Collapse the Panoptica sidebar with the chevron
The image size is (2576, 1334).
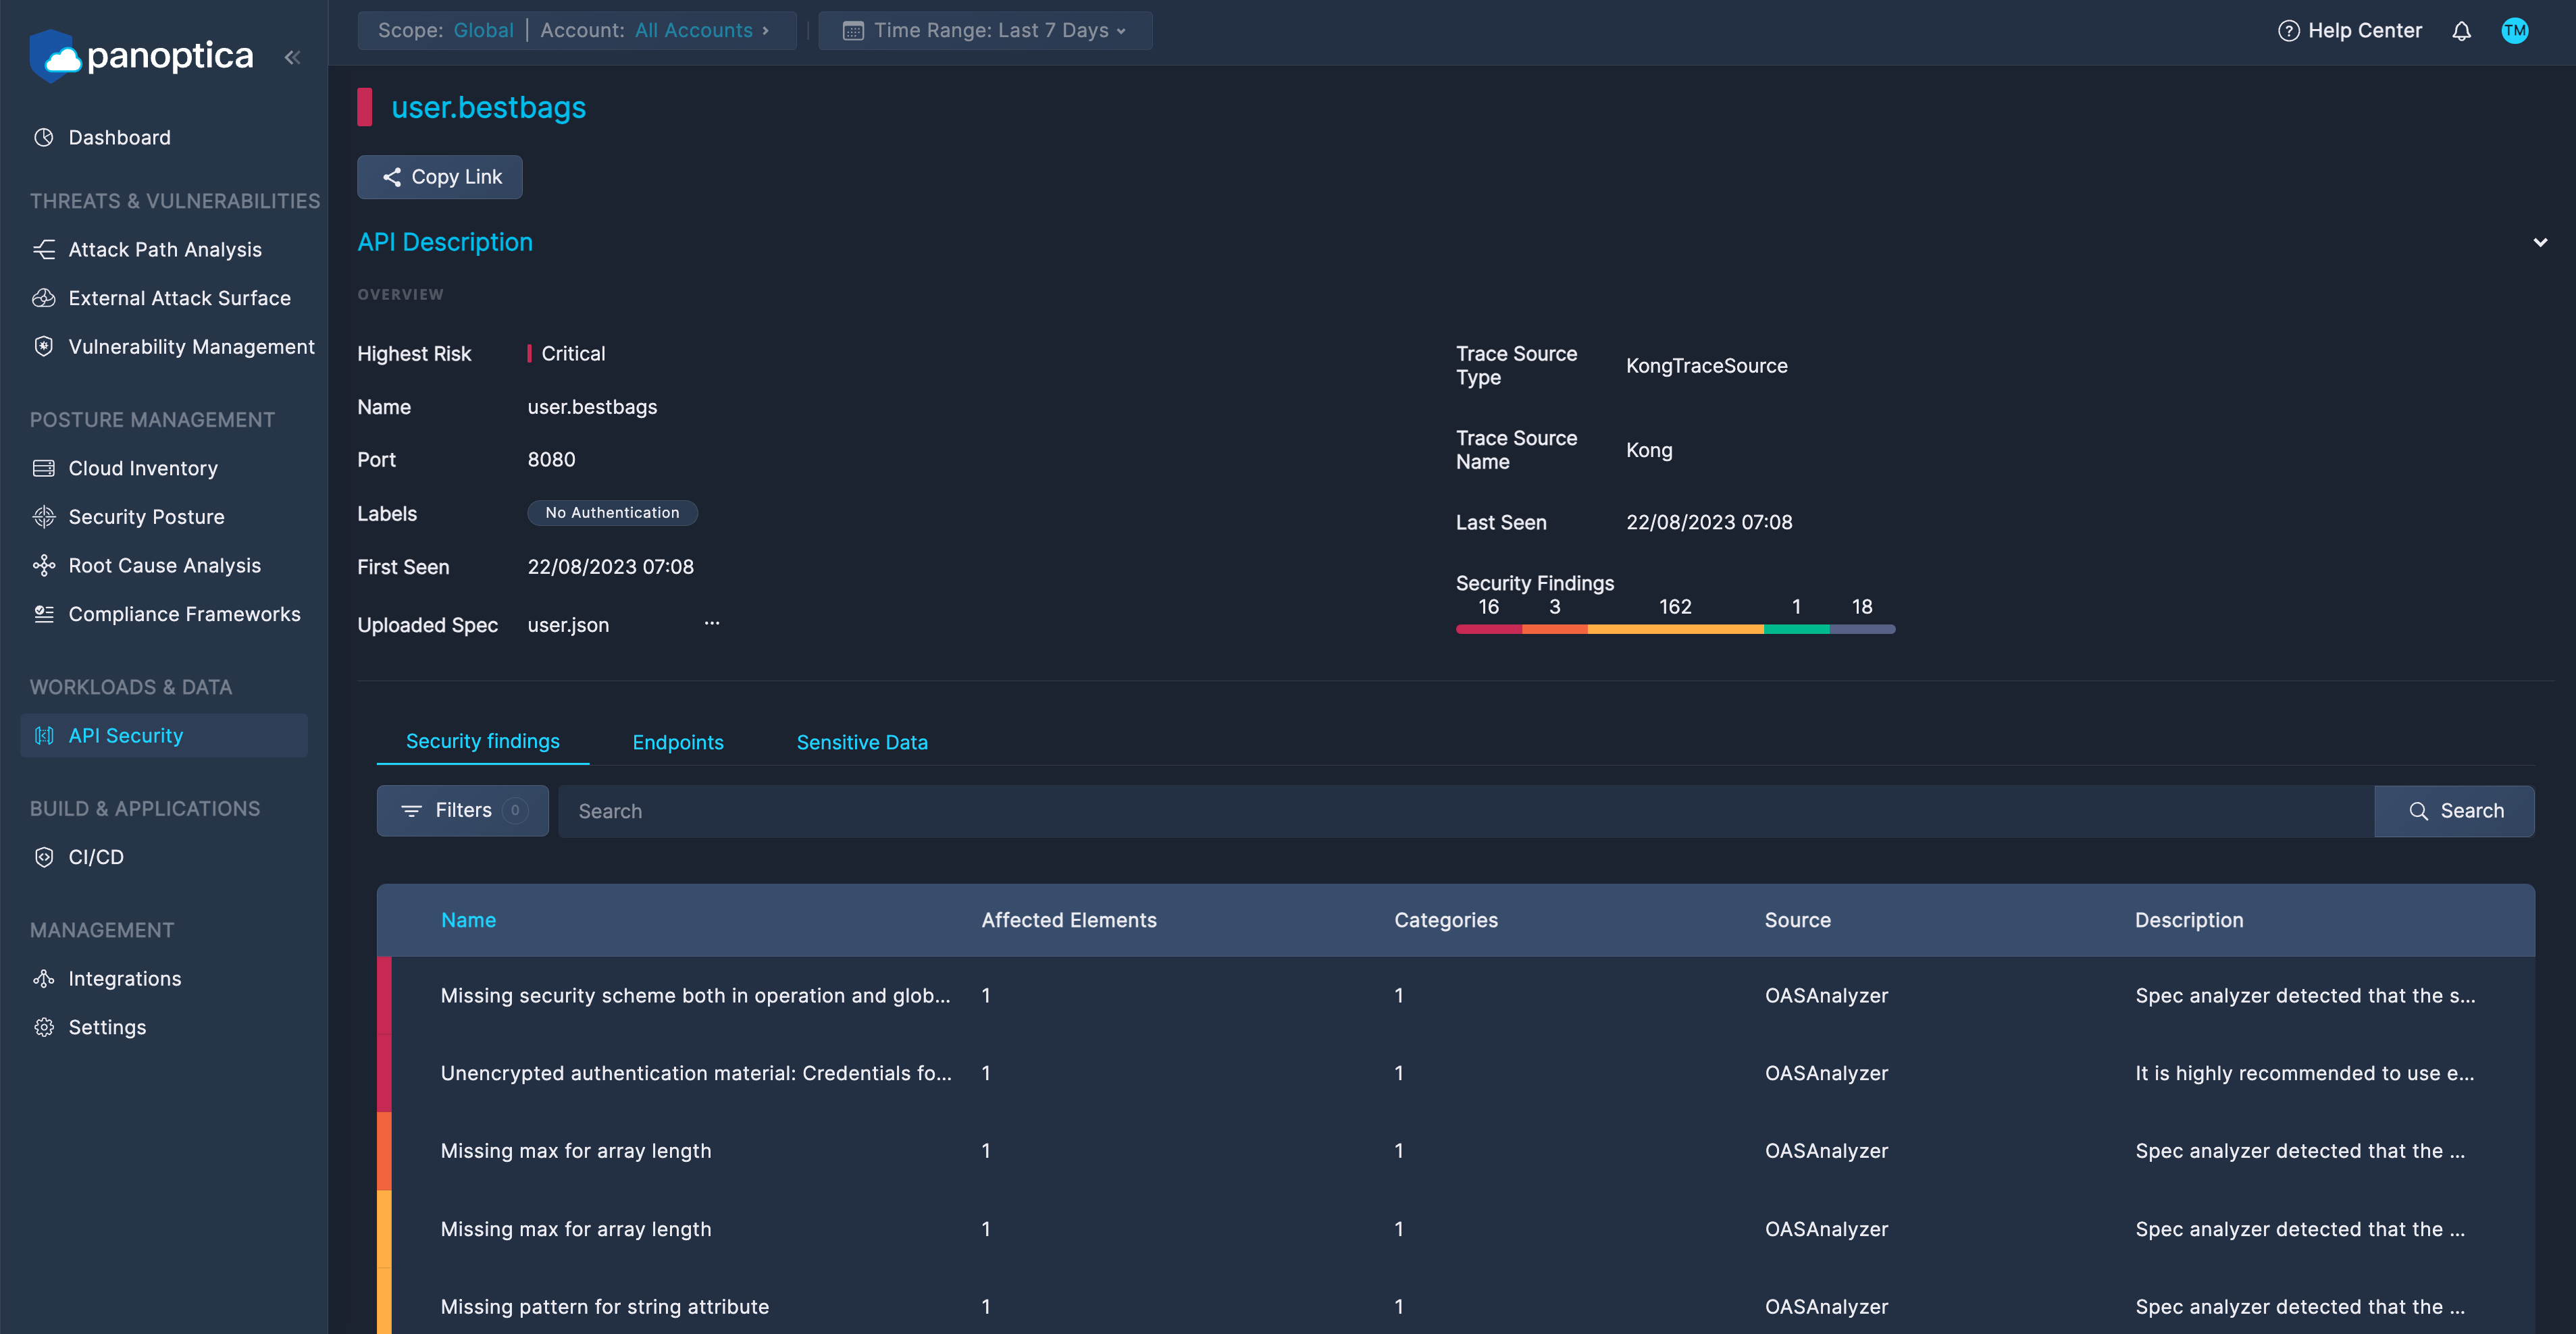point(292,57)
